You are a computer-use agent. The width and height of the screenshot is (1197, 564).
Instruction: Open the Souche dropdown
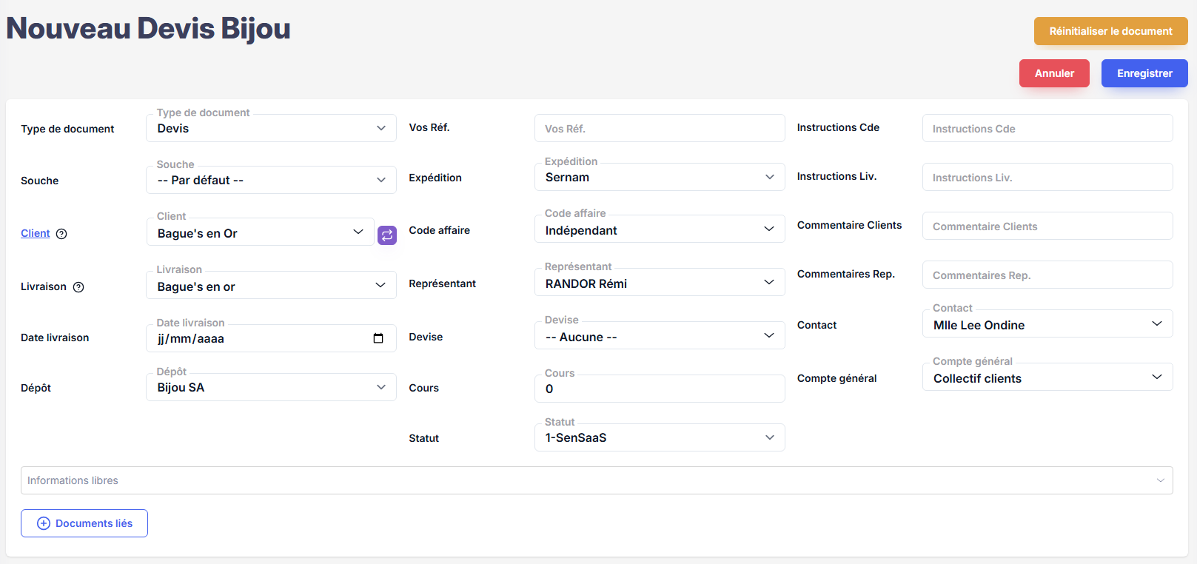click(271, 180)
